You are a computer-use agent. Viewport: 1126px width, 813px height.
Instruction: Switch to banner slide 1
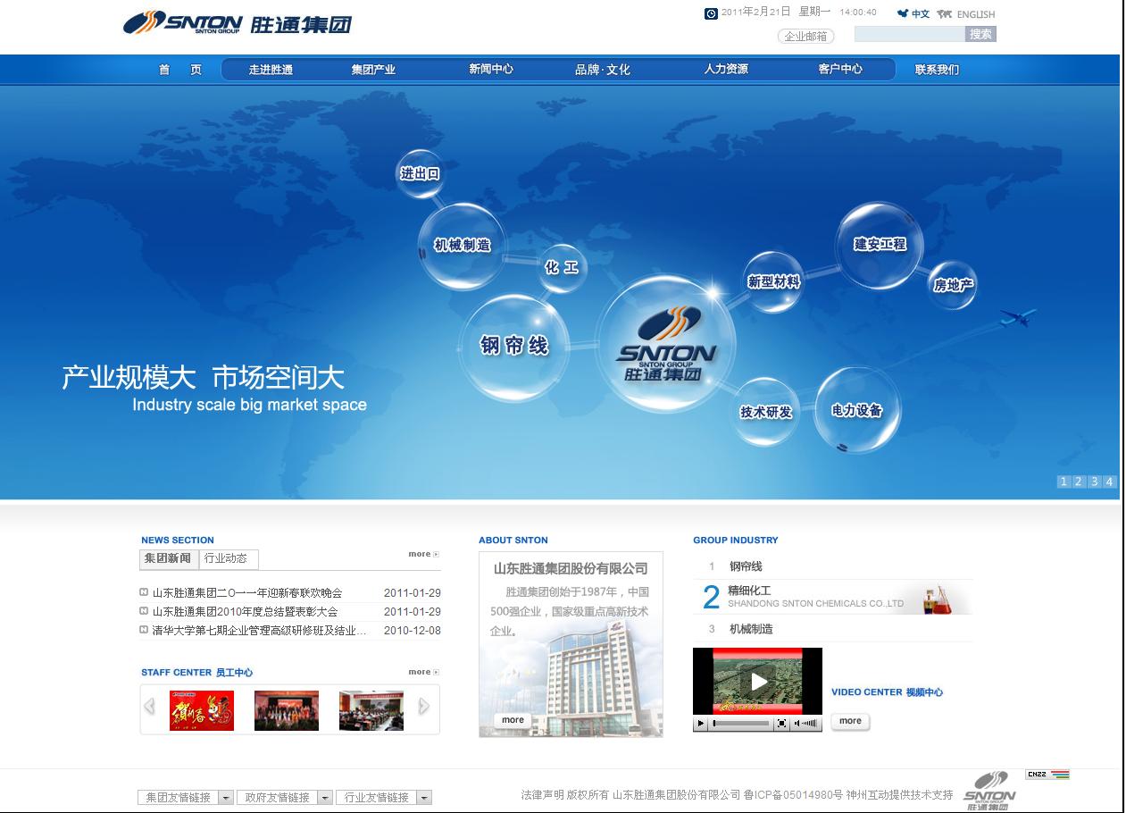tap(1063, 482)
